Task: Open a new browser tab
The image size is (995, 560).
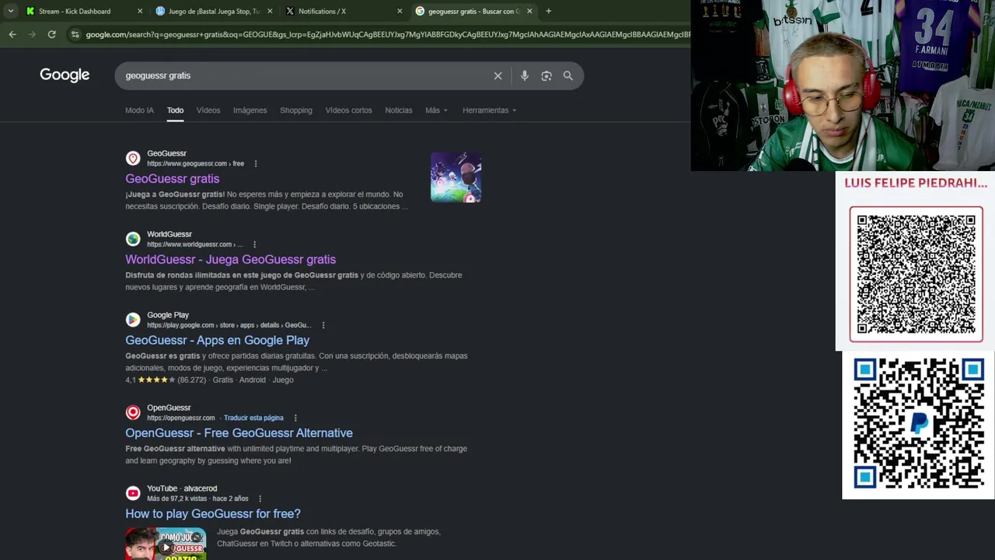Action: pos(548,11)
